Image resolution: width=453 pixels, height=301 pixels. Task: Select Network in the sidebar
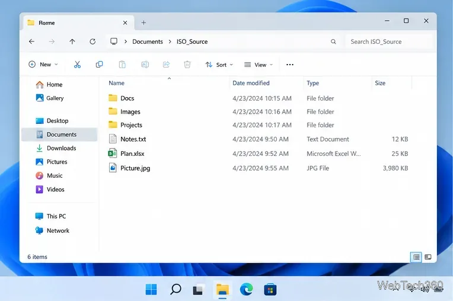52,230
